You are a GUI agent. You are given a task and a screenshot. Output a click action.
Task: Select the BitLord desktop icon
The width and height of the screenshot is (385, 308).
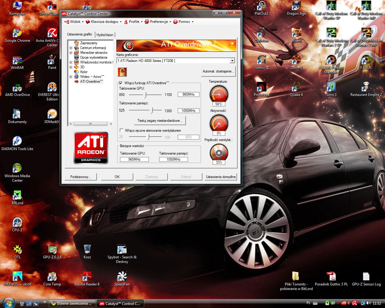(17, 198)
